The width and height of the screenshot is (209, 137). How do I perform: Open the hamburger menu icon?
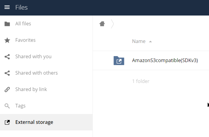click(x=7, y=7)
